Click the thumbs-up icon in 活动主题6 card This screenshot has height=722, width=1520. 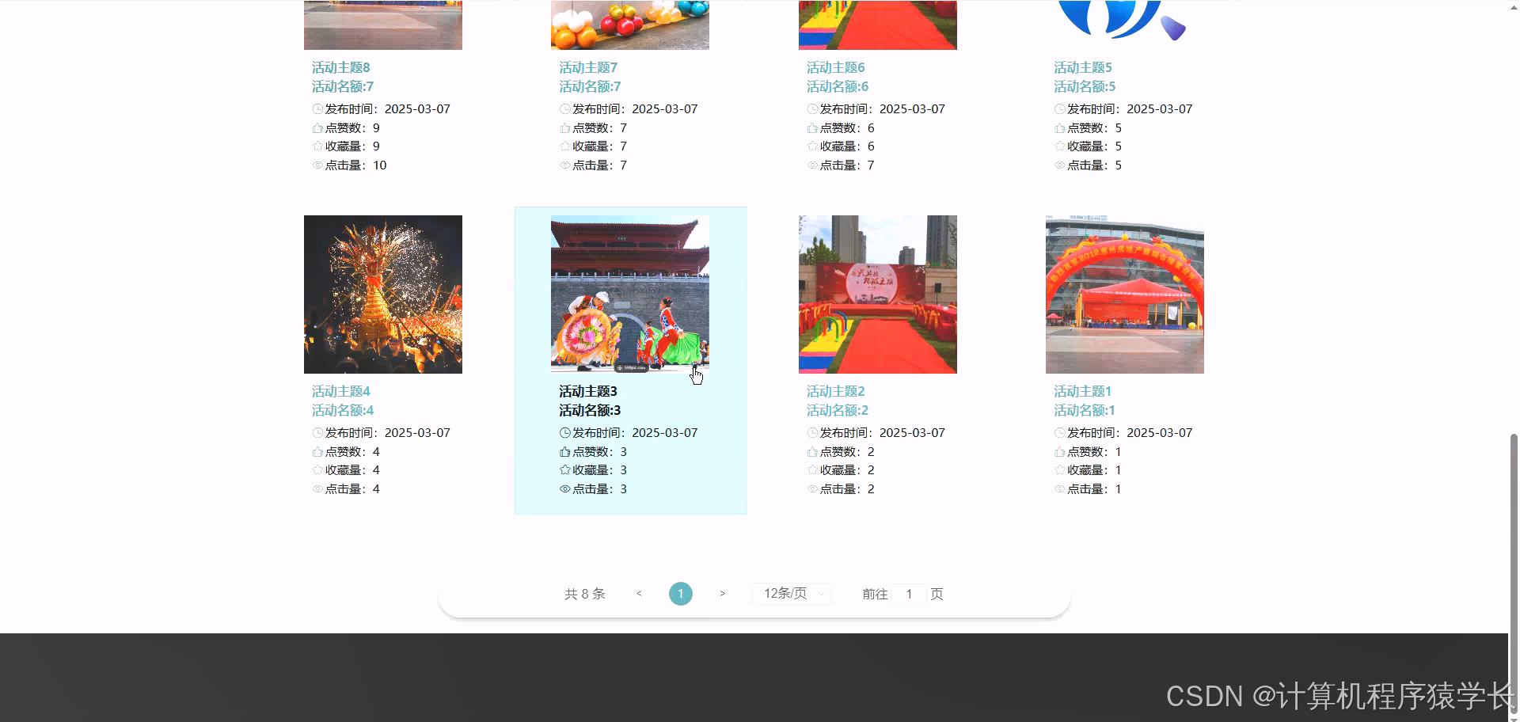point(812,128)
